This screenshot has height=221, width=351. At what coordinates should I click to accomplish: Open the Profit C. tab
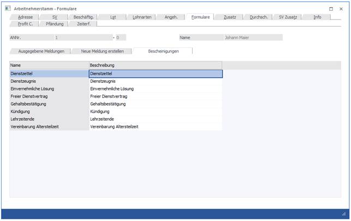coord(26,24)
